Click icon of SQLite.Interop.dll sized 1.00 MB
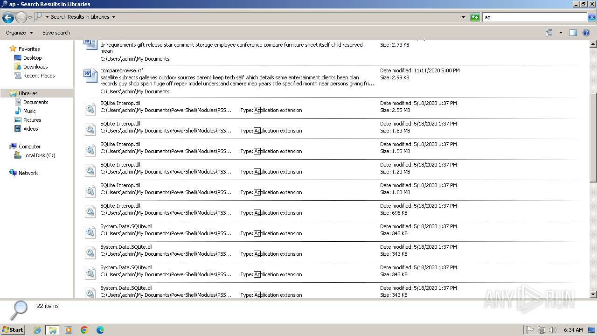Screen dimensions: 597x336 pyautogui.click(x=90, y=191)
